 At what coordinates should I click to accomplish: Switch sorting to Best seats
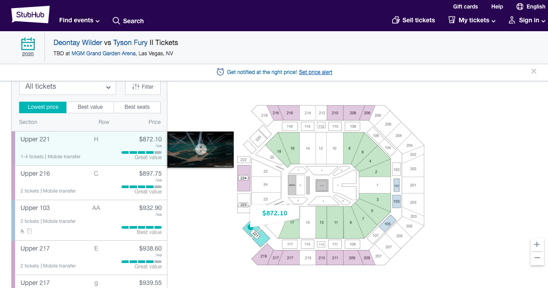[x=137, y=107]
